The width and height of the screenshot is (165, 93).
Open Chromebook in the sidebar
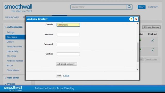tap(13, 70)
